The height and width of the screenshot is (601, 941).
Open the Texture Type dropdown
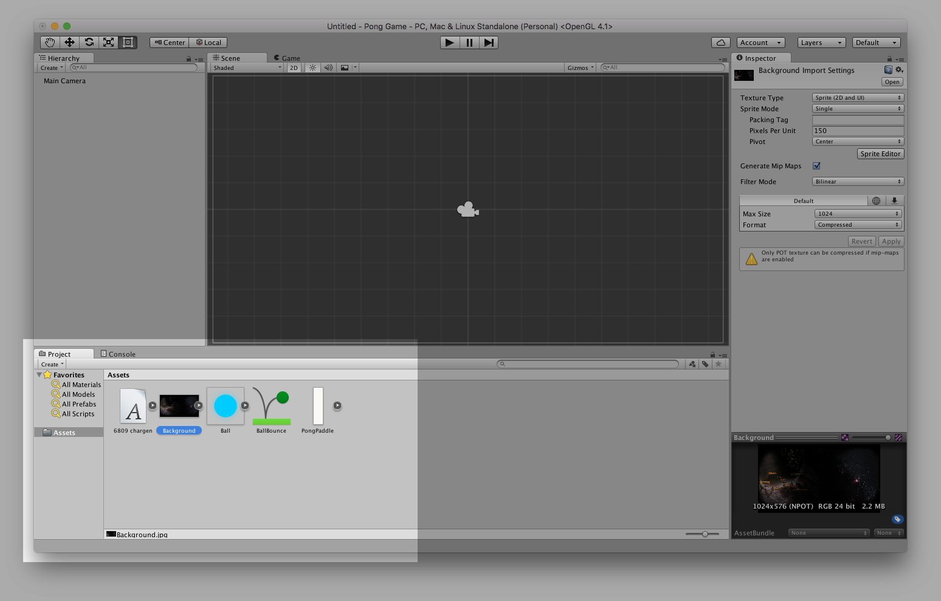(858, 98)
